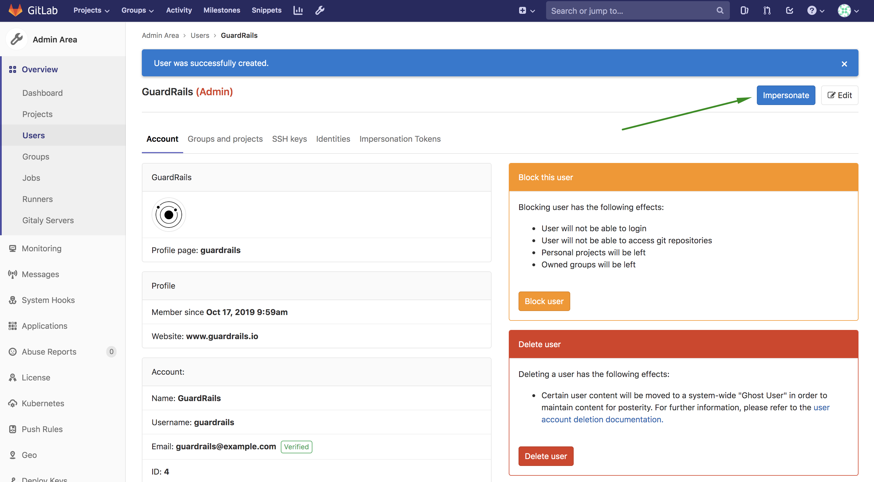This screenshot has width=874, height=482.
Task: Open the Groups and projects tab
Action: 225,139
